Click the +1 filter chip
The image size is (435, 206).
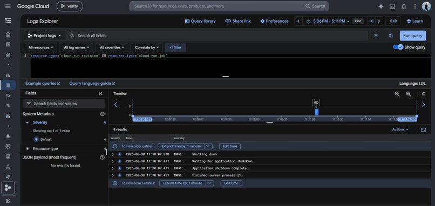[x=175, y=47]
